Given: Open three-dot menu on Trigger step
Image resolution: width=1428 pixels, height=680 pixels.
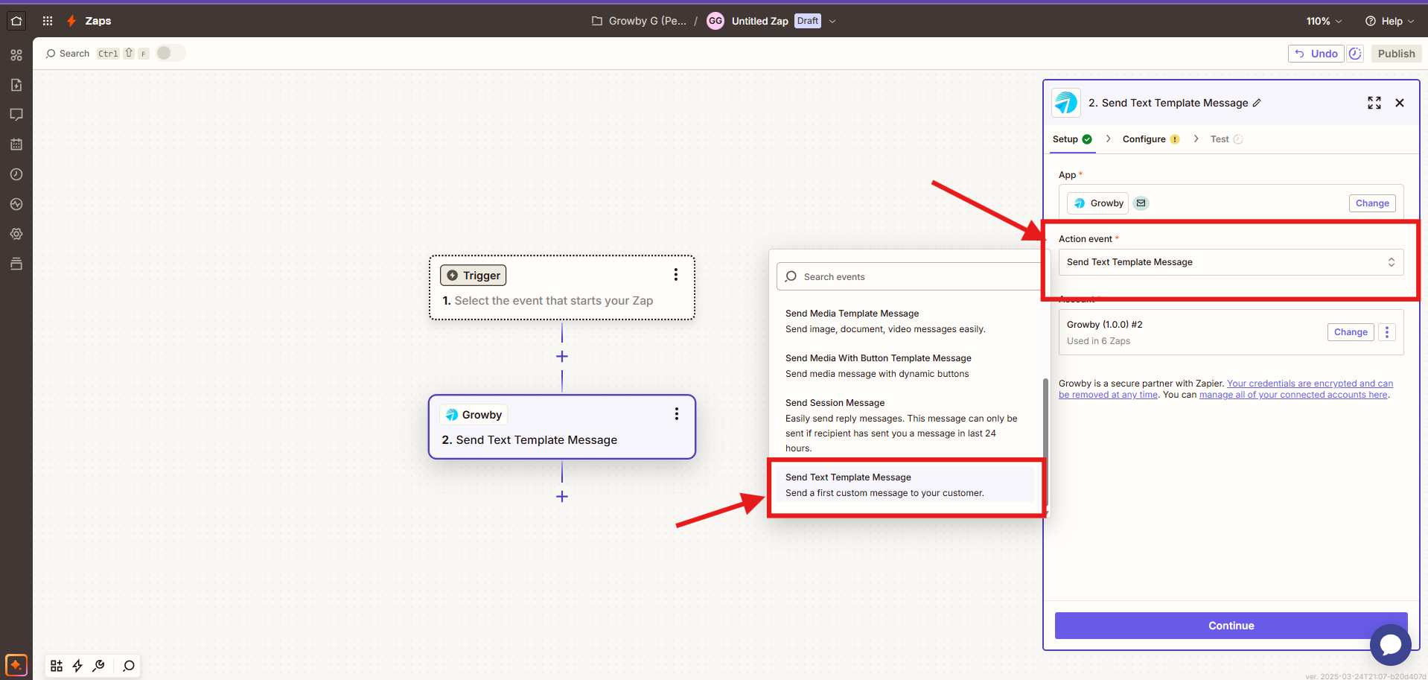Looking at the screenshot, I should (x=676, y=275).
